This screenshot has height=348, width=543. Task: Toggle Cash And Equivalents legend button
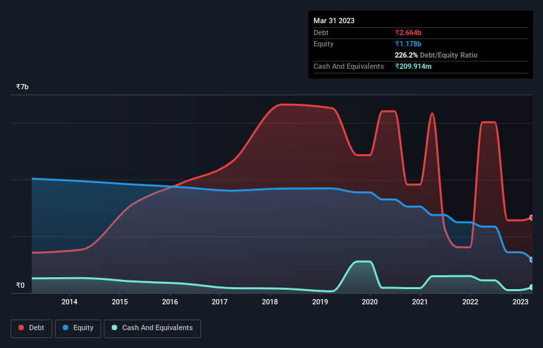click(x=152, y=328)
